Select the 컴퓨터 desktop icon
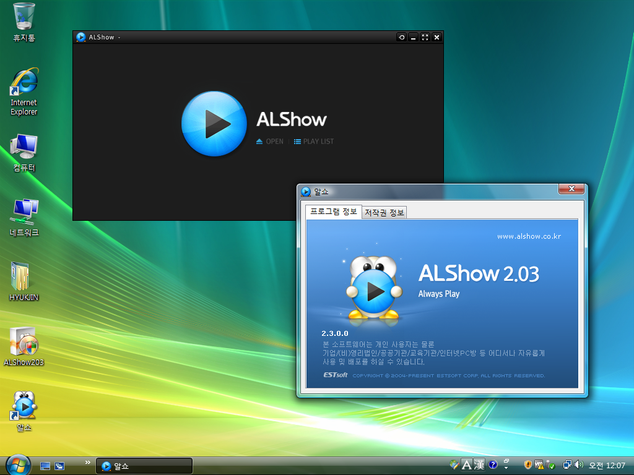 [x=24, y=153]
